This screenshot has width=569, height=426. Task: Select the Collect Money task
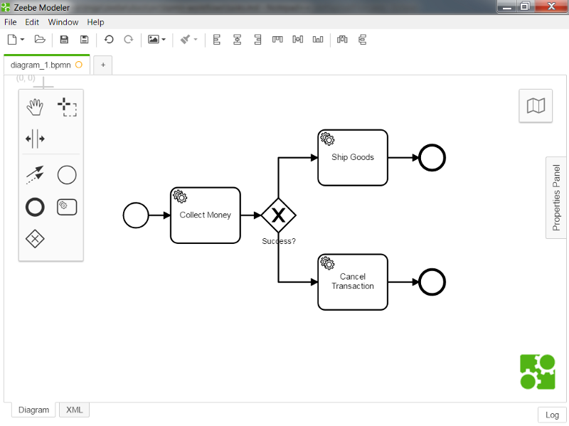click(x=206, y=215)
